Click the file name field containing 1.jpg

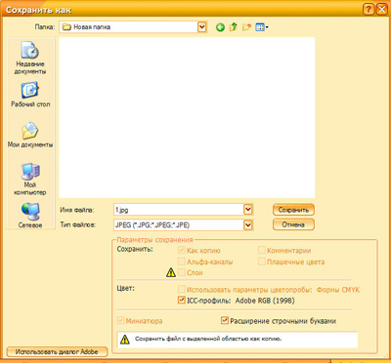click(179, 210)
